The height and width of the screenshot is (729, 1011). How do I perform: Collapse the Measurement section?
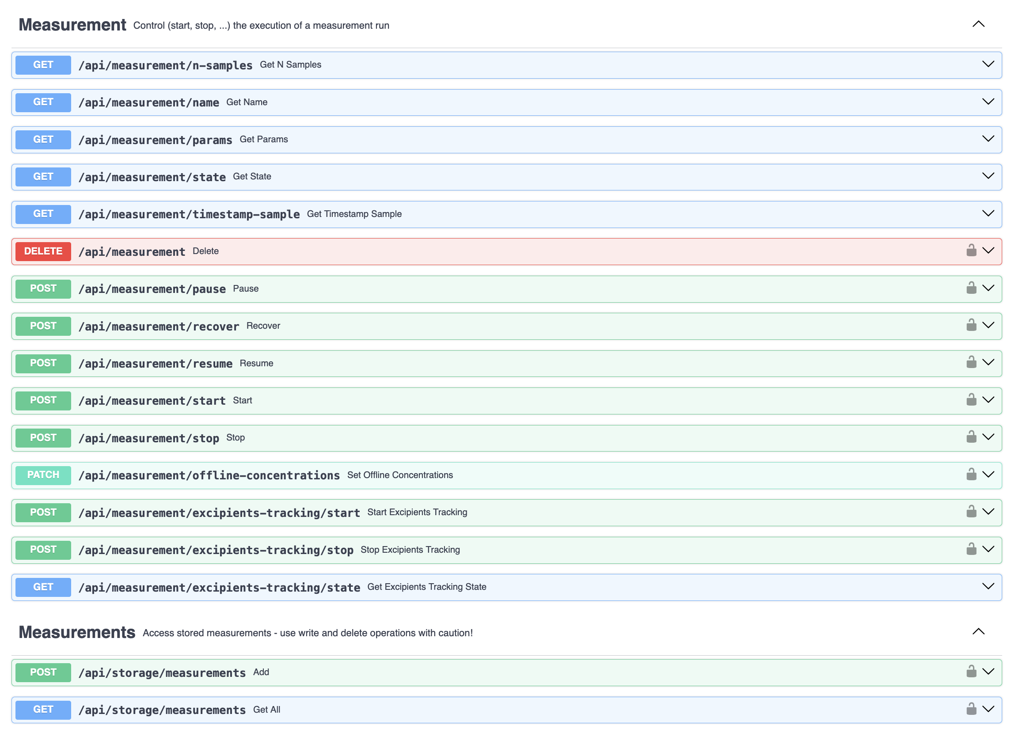[x=978, y=24]
